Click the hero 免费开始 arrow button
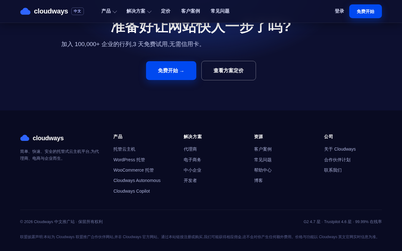This screenshot has height=251, width=402. 171,71
